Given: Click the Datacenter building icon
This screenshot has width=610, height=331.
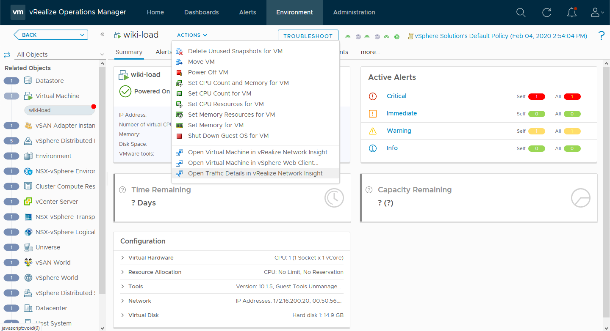Looking at the screenshot, I should [28, 308].
